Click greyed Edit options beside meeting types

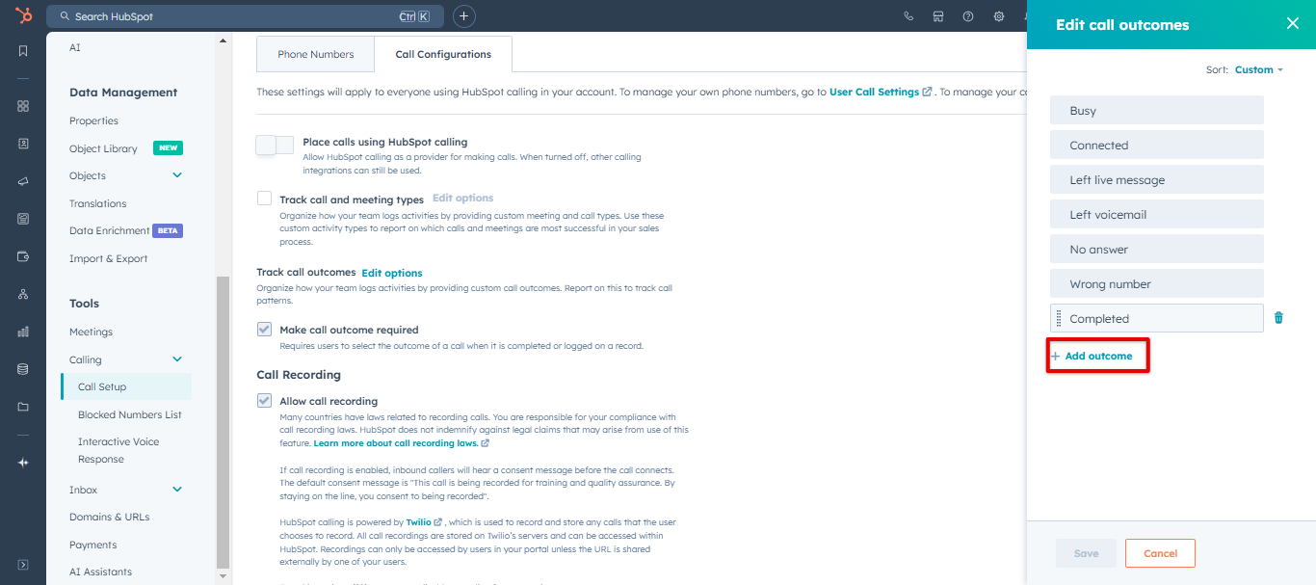(x=462, y=198)
